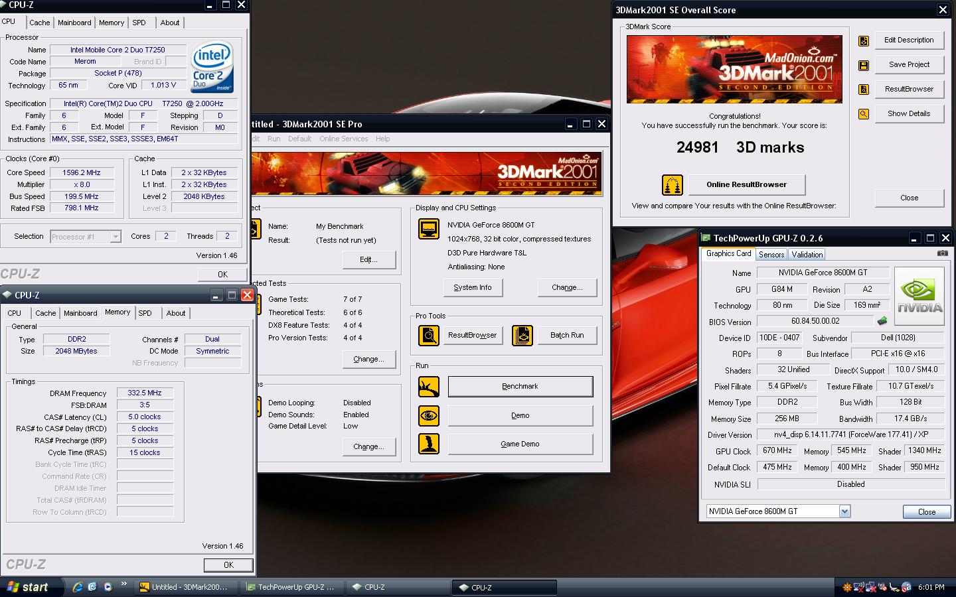Open the Help menu in 3DMark2001
The height and width of the screenshot is (597, 956).
click(383, 139)
